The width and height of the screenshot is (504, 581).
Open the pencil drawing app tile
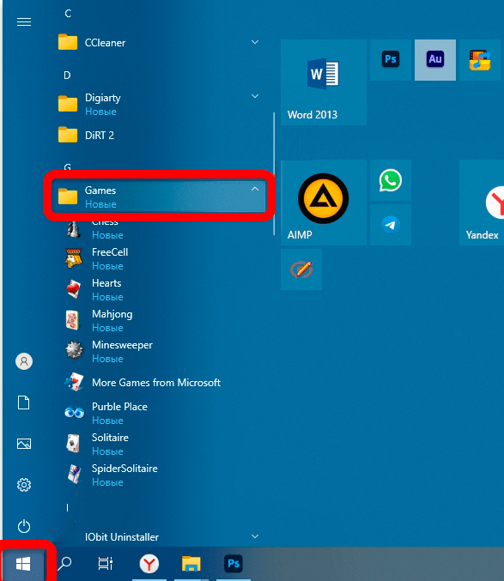click(x=301, y=269)
